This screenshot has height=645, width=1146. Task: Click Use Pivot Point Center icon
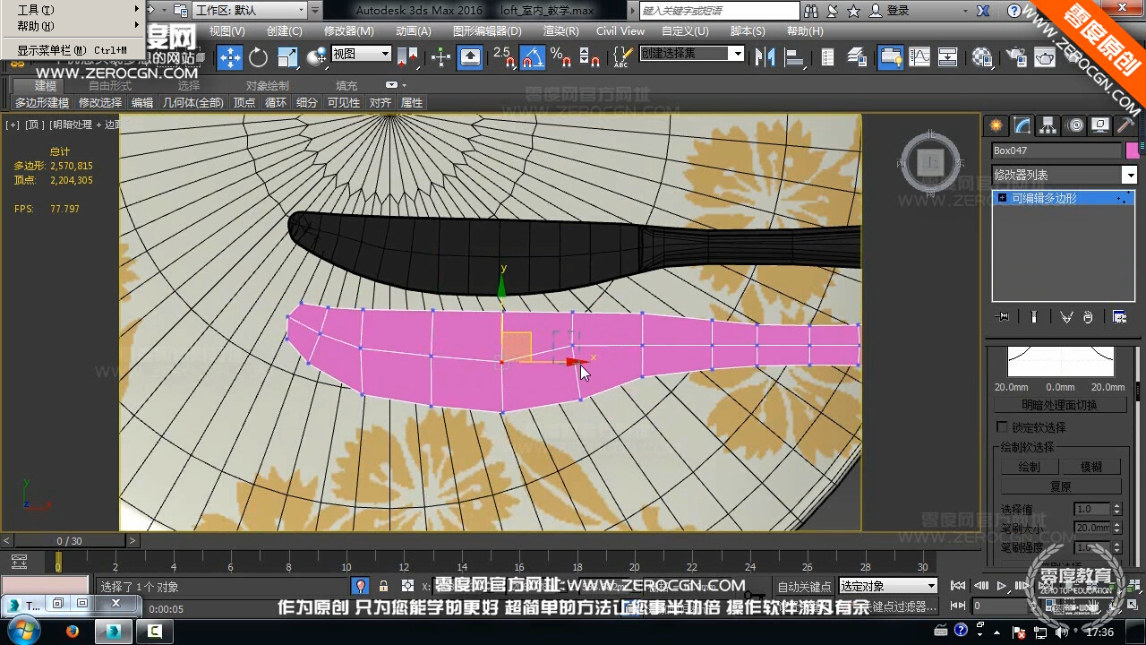(x=408, y=57)
